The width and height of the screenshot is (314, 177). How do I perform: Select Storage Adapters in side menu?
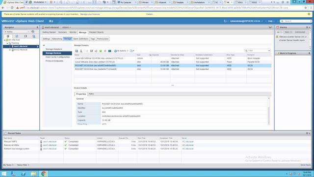click(x=54, y=49)
